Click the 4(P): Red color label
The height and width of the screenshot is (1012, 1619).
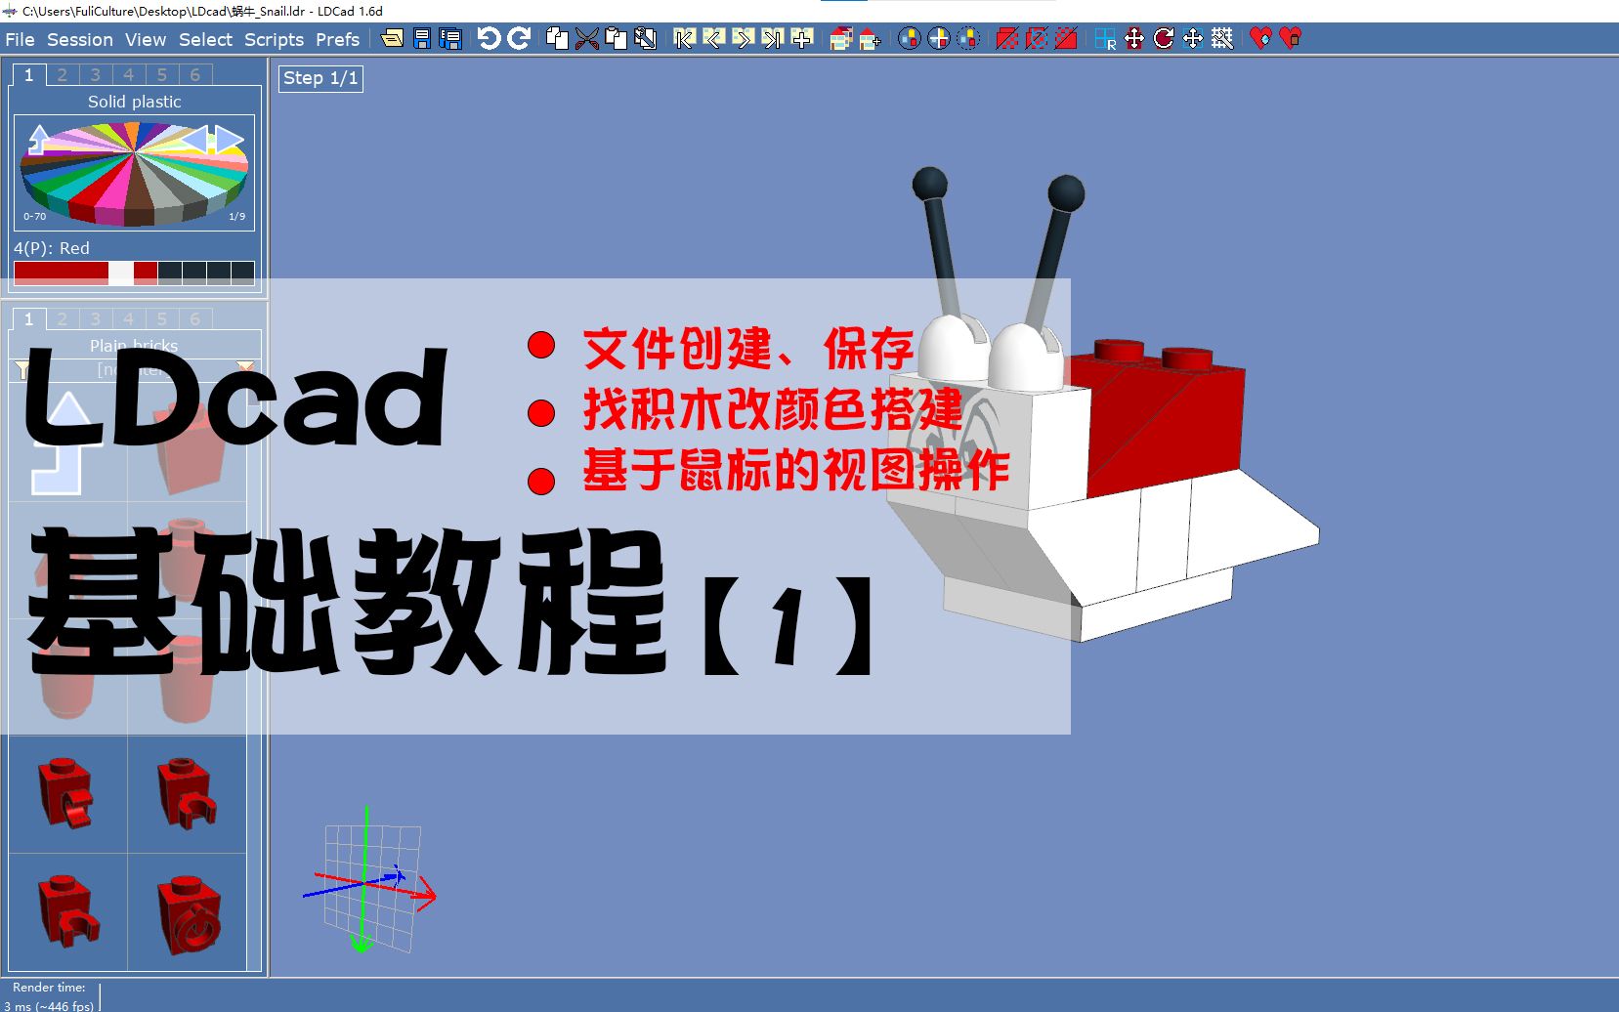coord(52,248)
